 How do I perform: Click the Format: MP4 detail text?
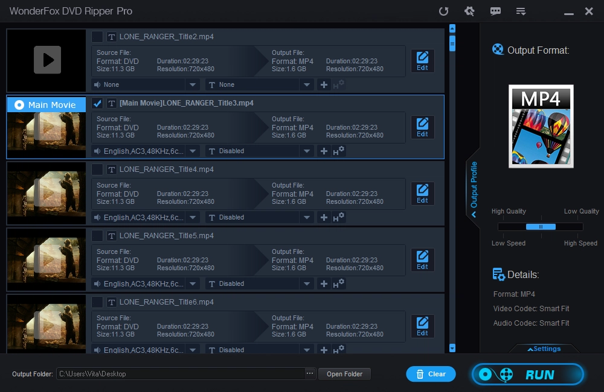point(514,294)
